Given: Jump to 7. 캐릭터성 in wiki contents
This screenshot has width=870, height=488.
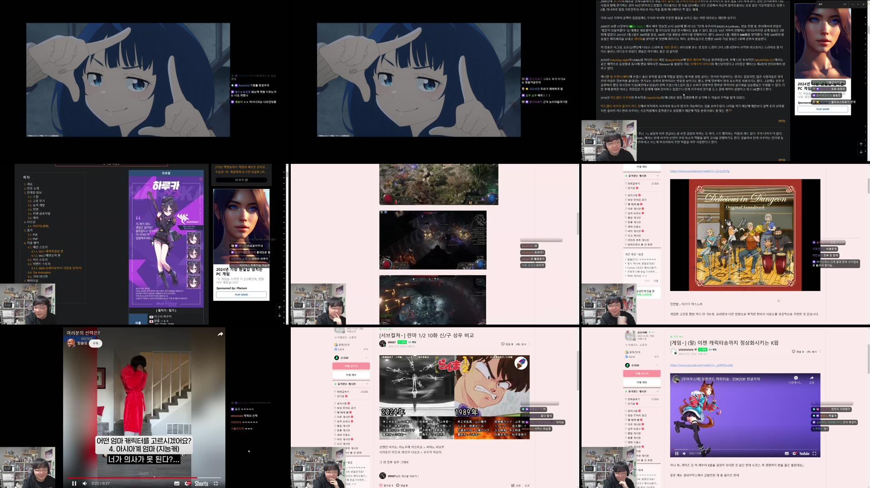Looking at the screenshot, I should [31, 281].
